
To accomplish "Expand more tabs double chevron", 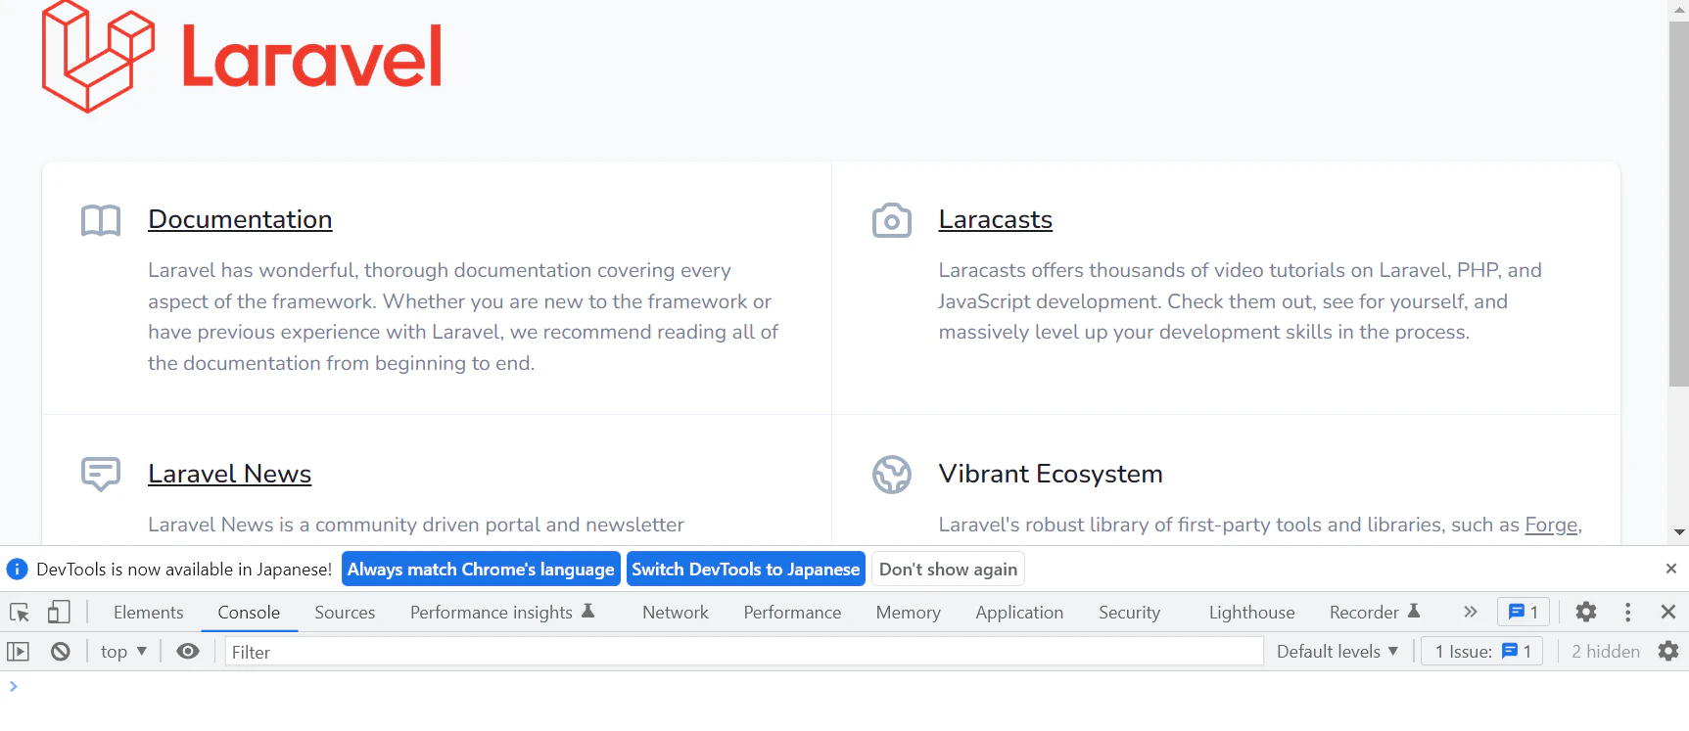I will (x=1471, y=613).
